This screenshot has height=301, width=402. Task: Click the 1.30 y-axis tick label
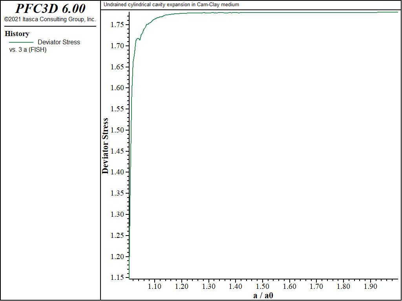coord(118,214)
